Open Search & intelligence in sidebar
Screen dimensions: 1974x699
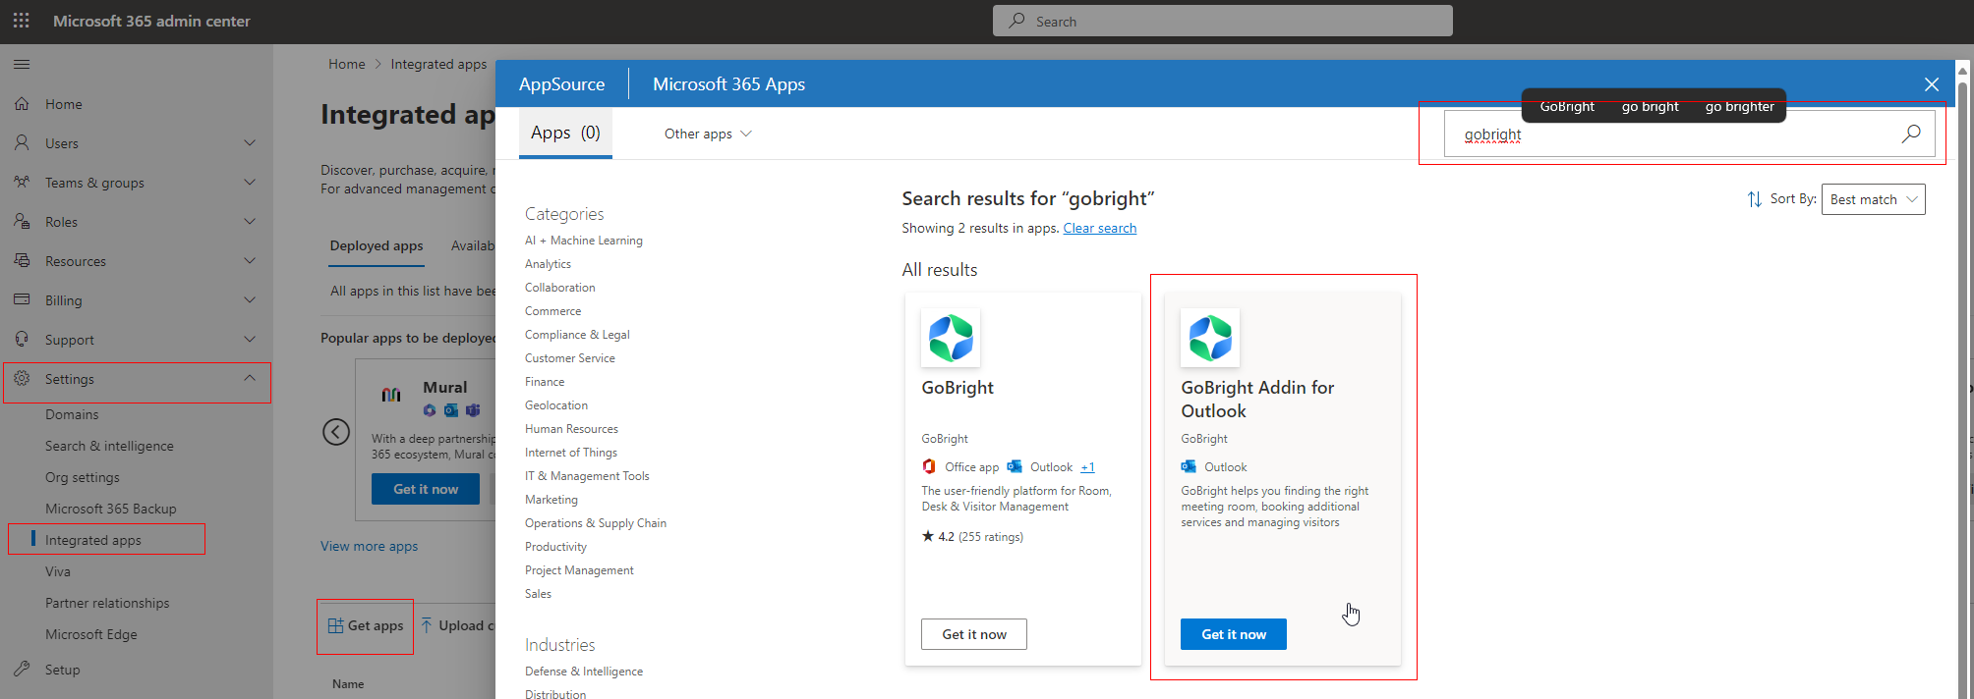pos(109,446)
